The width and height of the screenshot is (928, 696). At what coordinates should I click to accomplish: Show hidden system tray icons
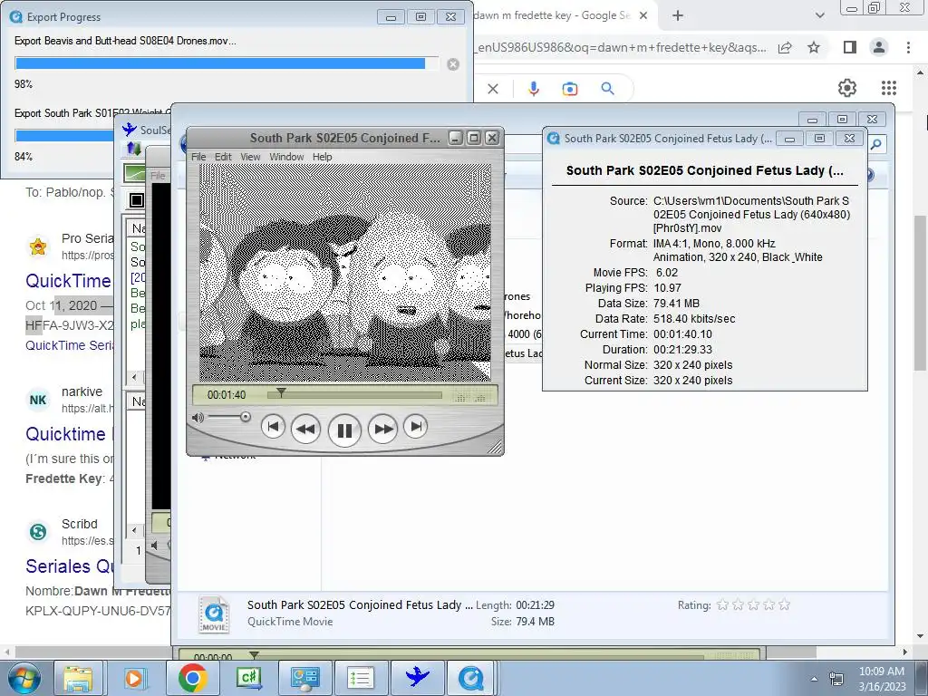click(x=815, y=679)
